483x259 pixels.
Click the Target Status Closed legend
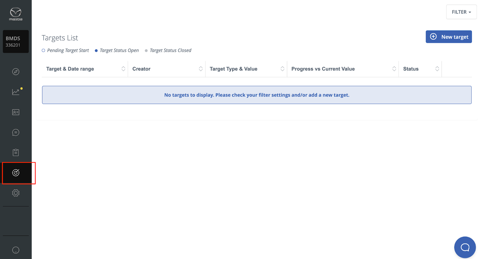[168, 50]
